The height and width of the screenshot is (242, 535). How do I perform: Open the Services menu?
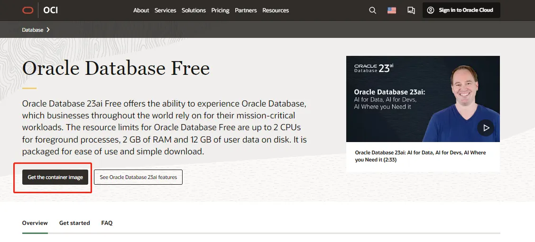(165, 10)
